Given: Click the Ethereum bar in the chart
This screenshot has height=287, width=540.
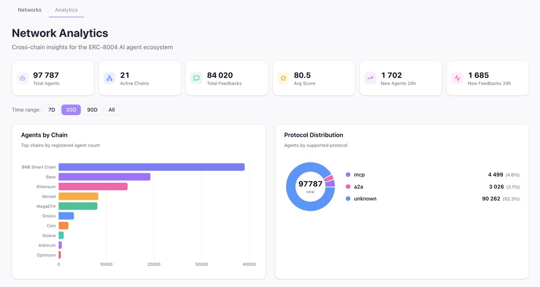Looking at the screenshot, I should click(93, 186).
